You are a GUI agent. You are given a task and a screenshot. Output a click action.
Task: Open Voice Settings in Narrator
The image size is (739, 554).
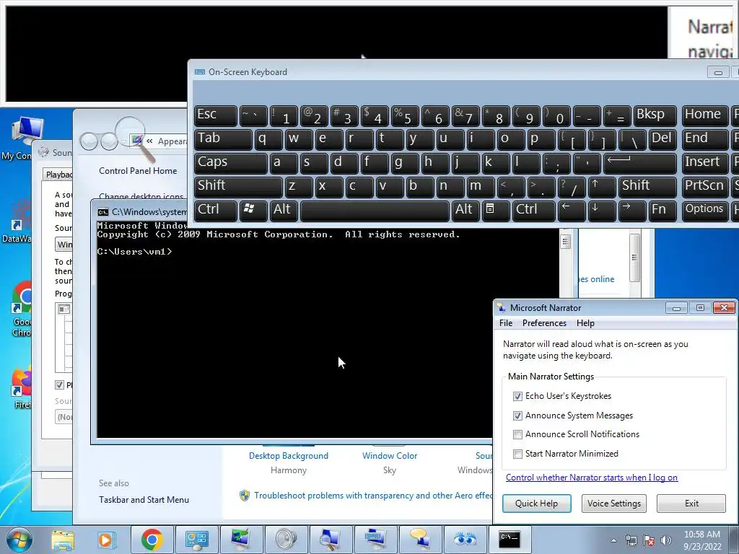(613, 503)
